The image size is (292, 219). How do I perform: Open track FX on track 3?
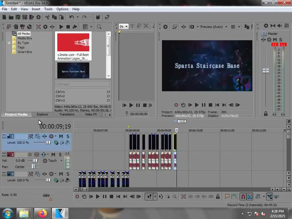[x=44, y=174]
